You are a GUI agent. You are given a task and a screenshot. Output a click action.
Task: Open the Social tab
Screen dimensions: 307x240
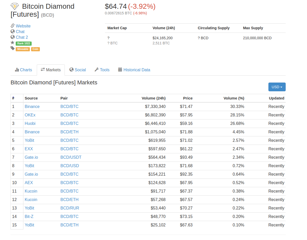pyautogui.click(x=78, y=70)
